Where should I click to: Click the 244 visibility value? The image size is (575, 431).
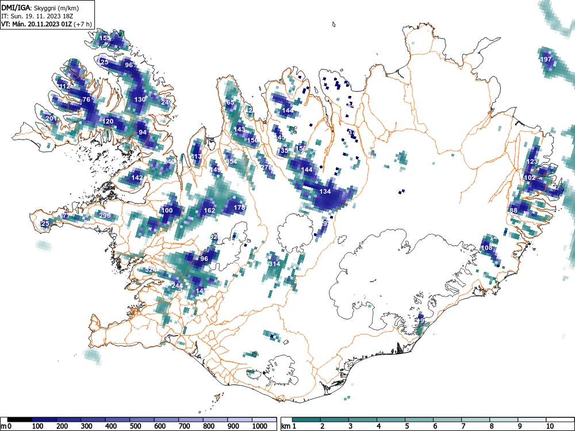(177, 286)
